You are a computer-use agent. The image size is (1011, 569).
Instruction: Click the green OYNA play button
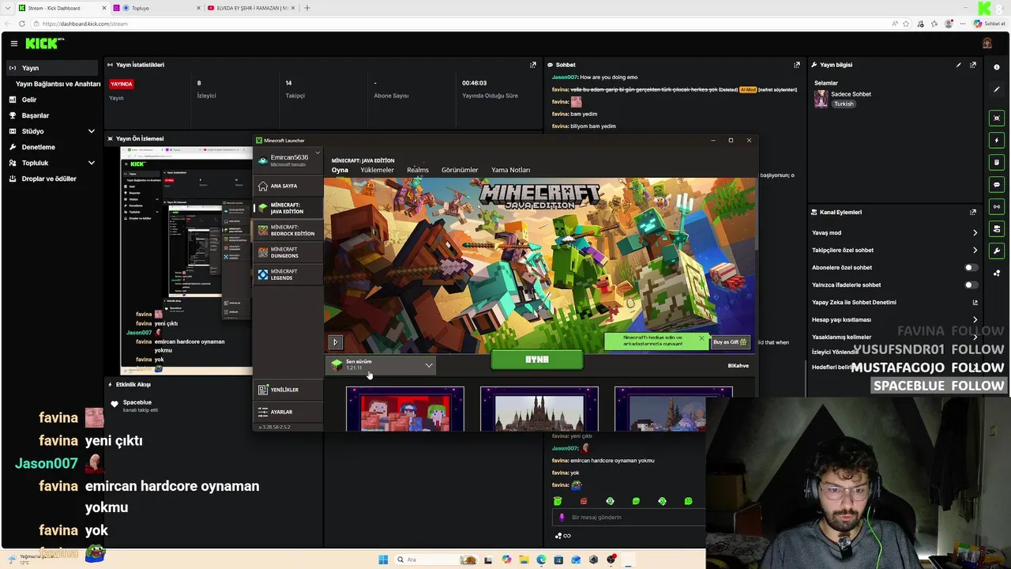(x=537, y=360)
